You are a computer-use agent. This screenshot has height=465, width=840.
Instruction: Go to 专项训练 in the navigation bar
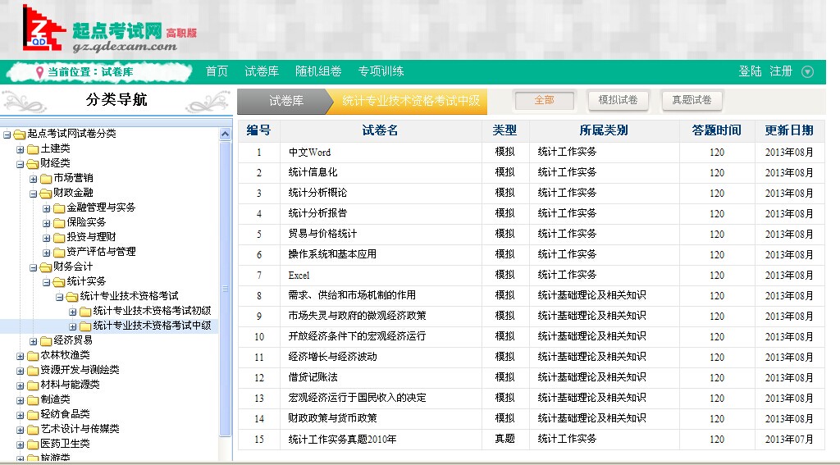pos(381,71)
